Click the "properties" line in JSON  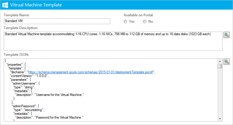pyautogui.click(x=16, y=65)
